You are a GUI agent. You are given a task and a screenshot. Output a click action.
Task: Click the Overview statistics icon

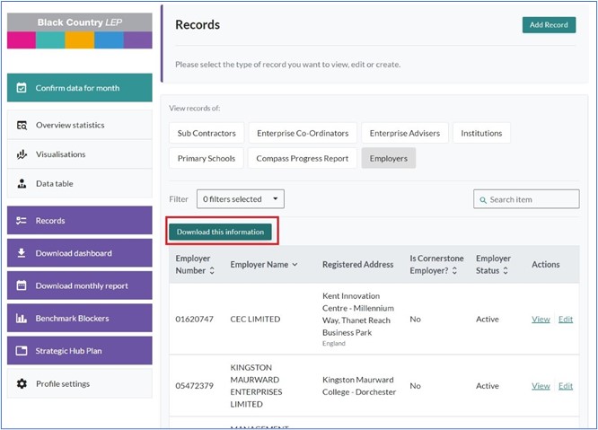22,125
